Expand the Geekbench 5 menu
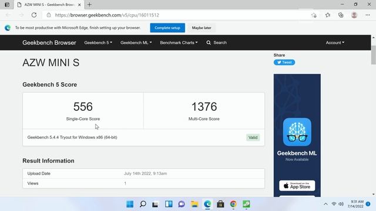The width and height of the screenshot is (376, 211). point(98,43)
